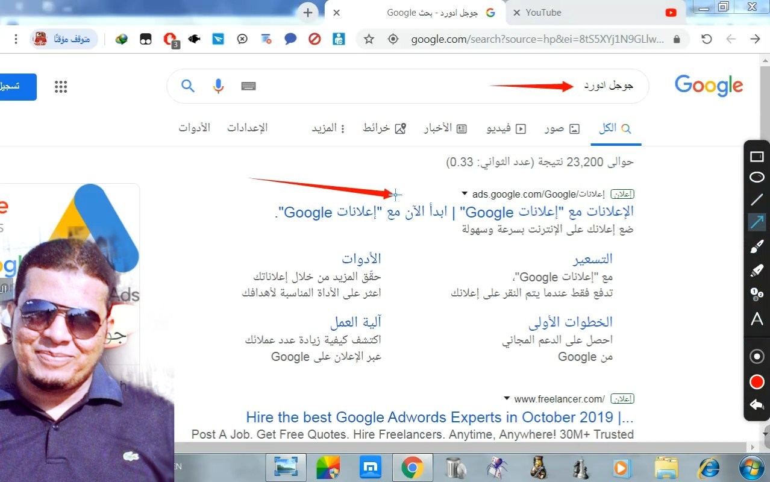Open the Google apps grid
This screenshot has width=770, height=482.
[61, 87]
